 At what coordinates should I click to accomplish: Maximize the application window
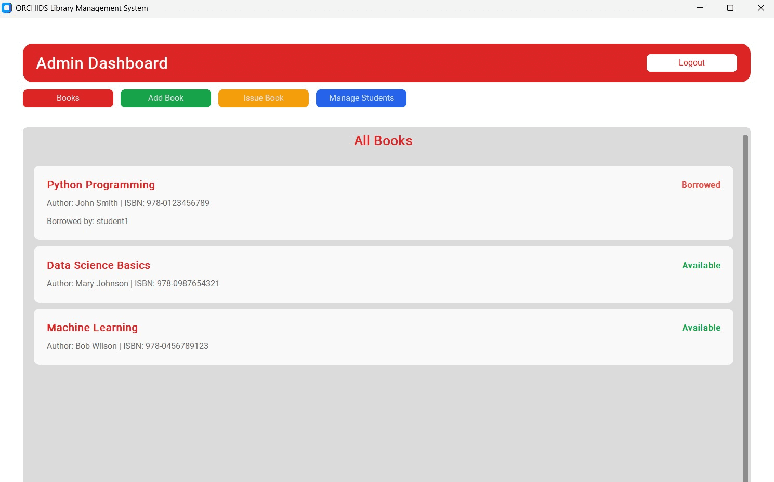click(x=730, y=8)
